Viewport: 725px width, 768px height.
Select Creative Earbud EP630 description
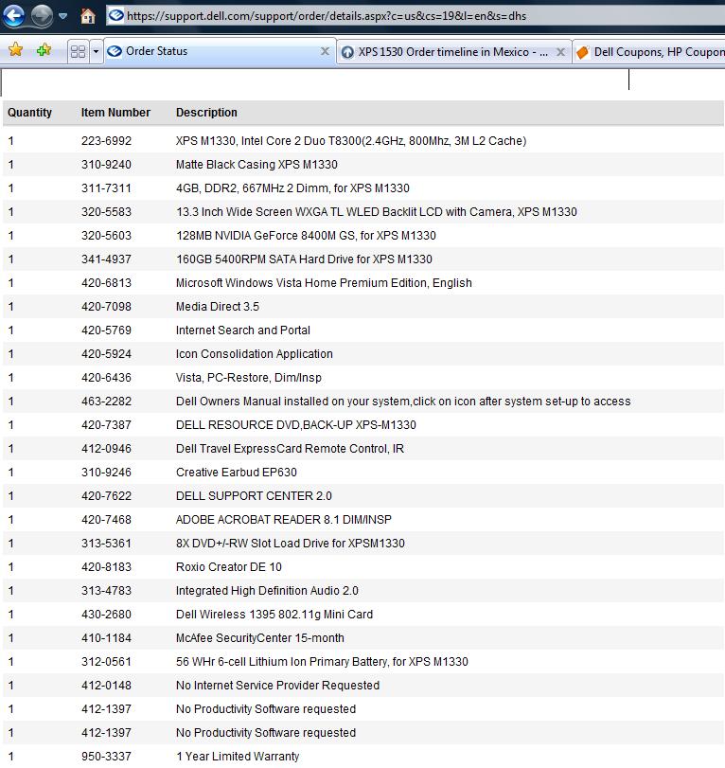(x=237, y=473)
